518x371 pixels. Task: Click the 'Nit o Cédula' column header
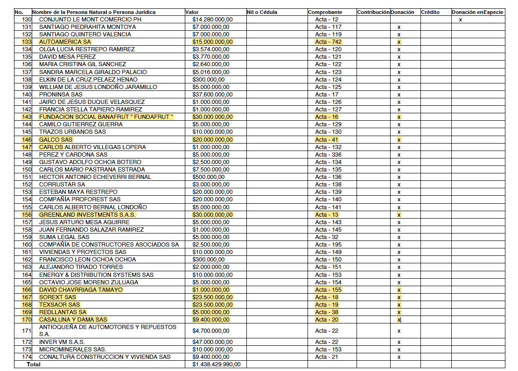(262, 12)
